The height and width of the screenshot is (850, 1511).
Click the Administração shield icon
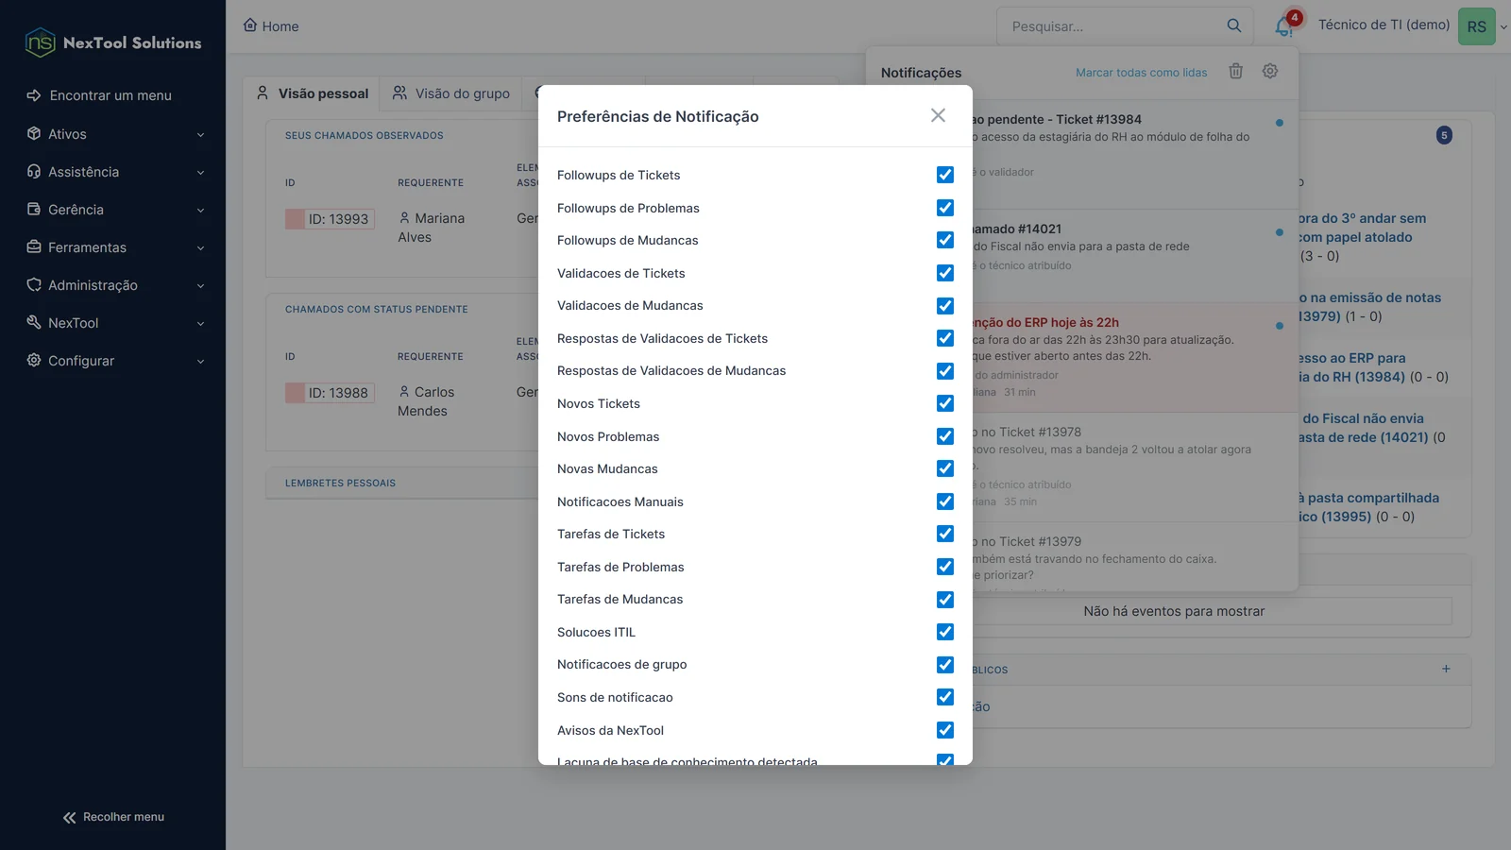click(x=34, y=284)
